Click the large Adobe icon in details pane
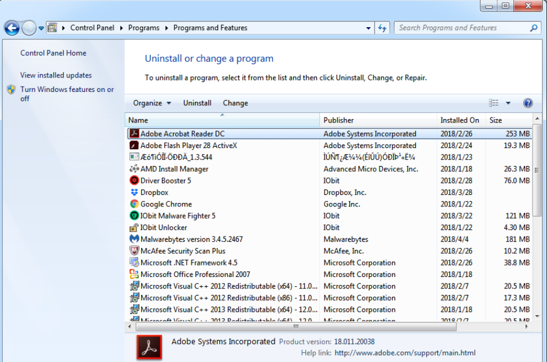Screen dimensions: 547x362 click(149, 347)
